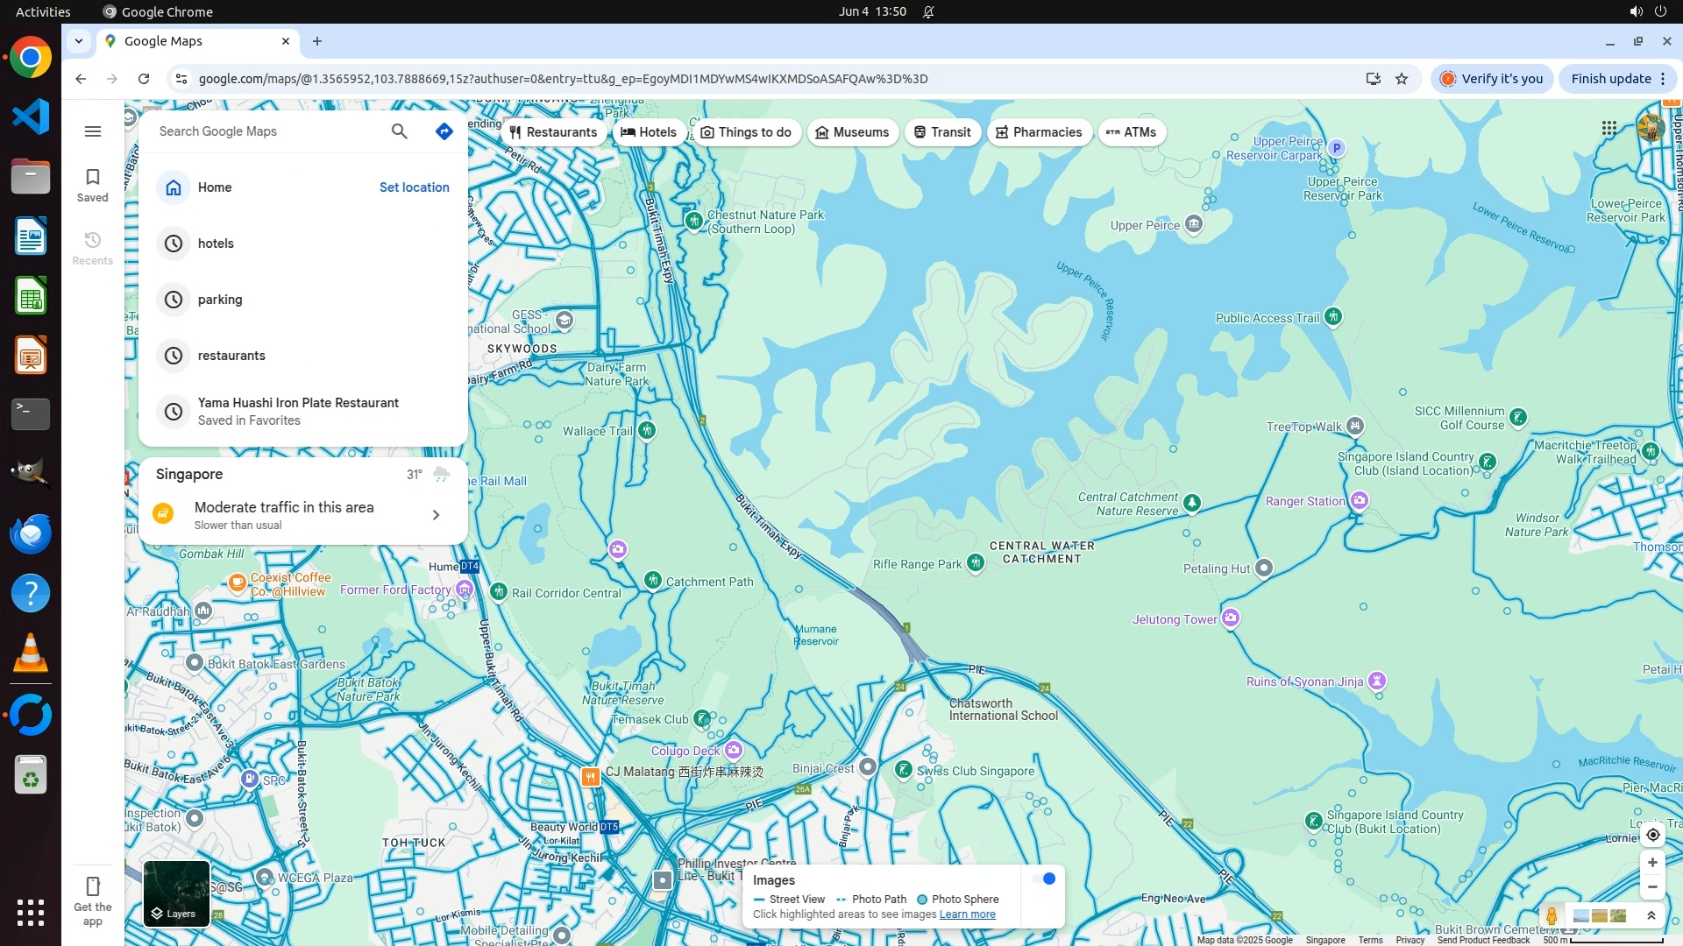
Task: Open the hamburger main menu
Action: coord(92,131)
